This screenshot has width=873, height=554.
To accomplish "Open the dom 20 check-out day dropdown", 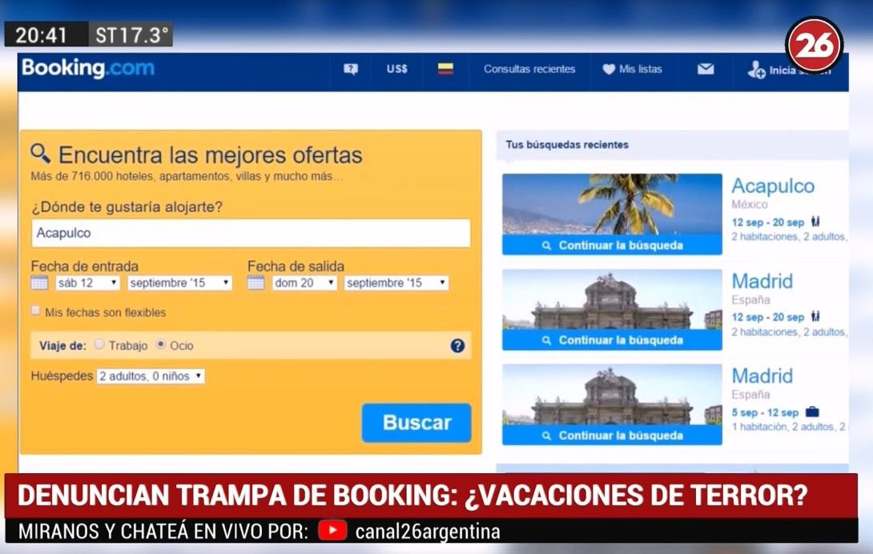I will pos(304,283).
